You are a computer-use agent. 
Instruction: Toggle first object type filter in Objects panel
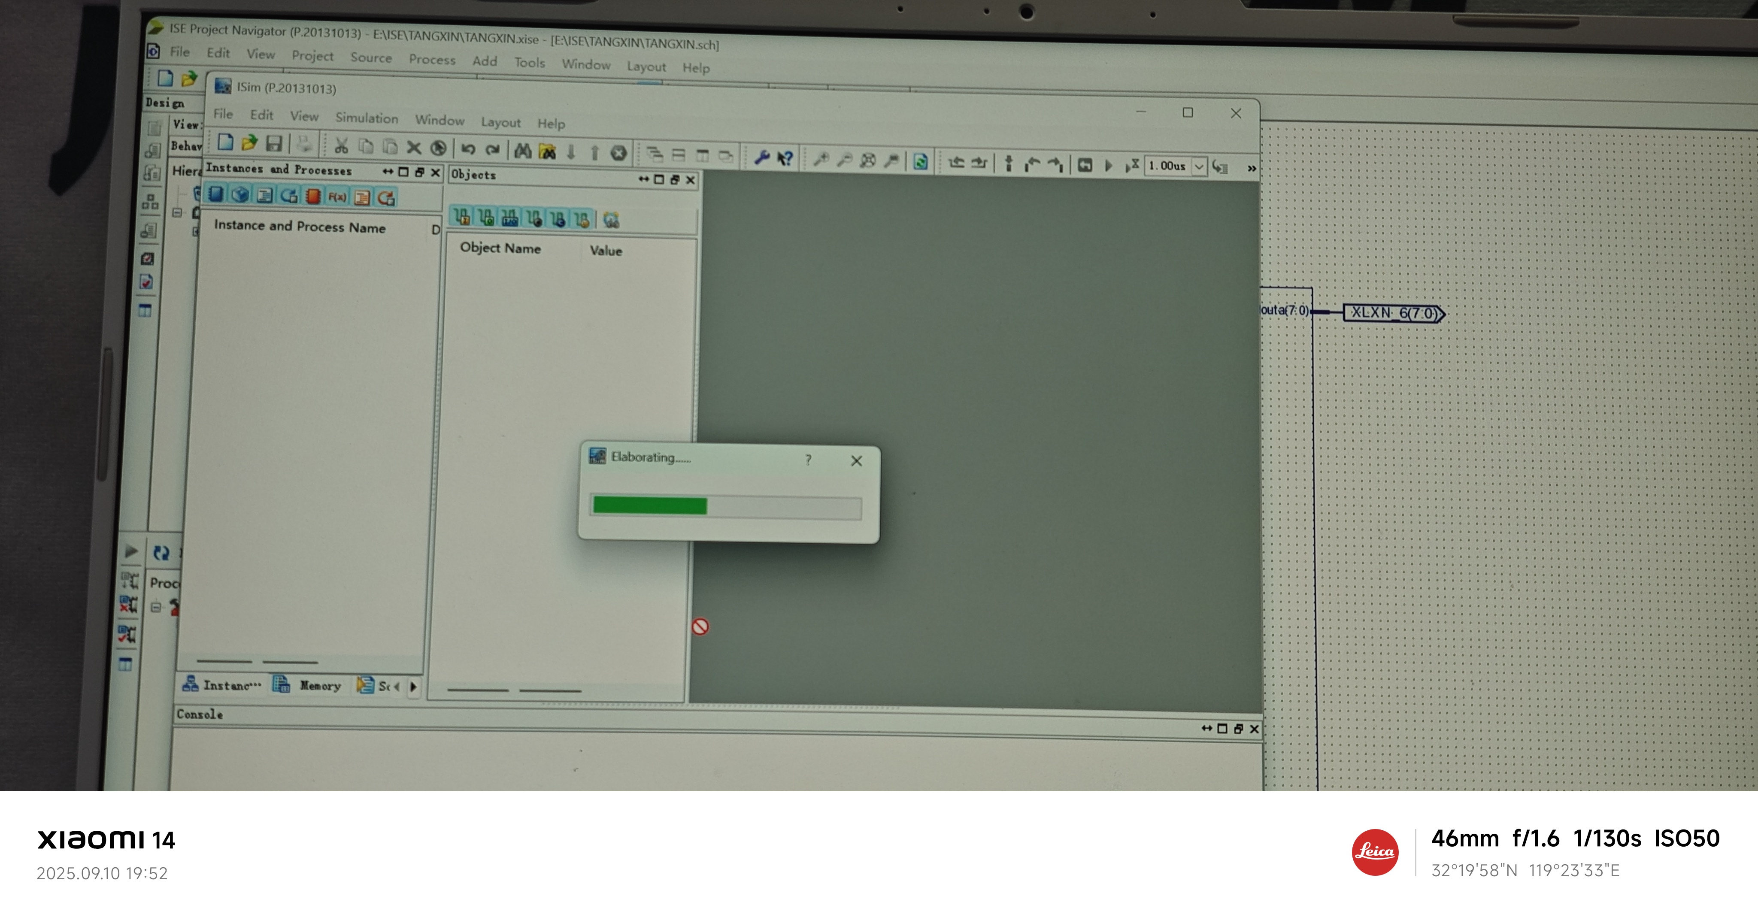point(462,218)
